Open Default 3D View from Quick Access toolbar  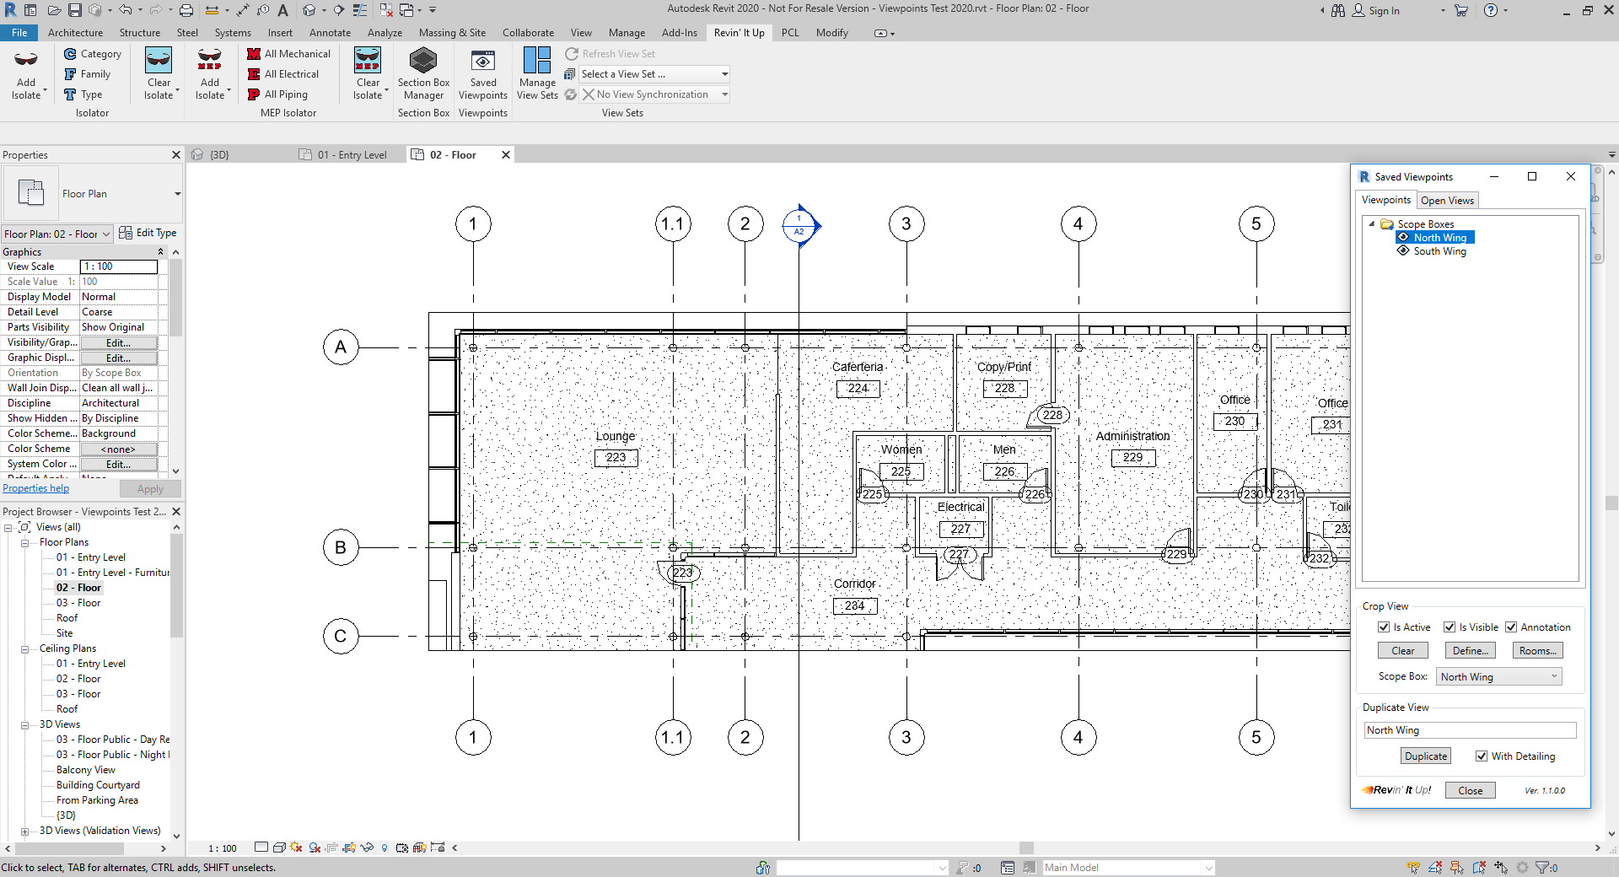coord(309,10)
